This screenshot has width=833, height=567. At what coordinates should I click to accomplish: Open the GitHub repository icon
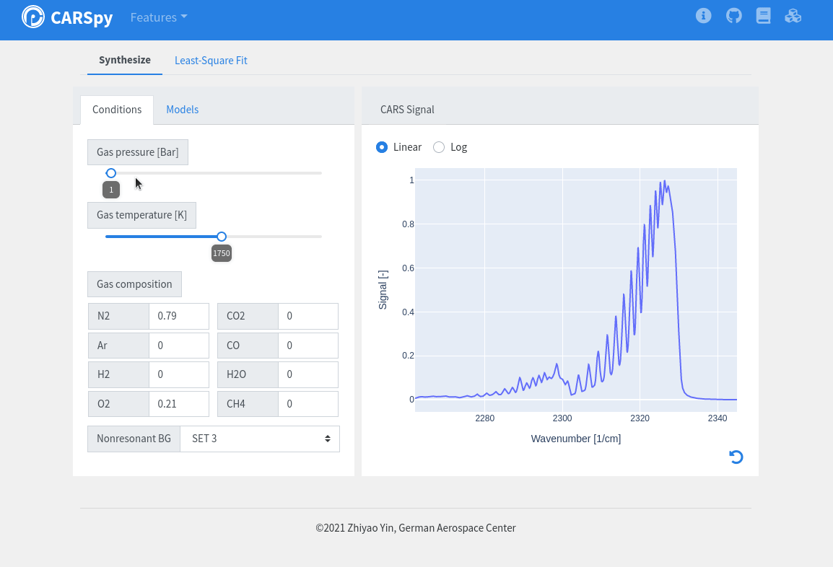tap(733, 16)
